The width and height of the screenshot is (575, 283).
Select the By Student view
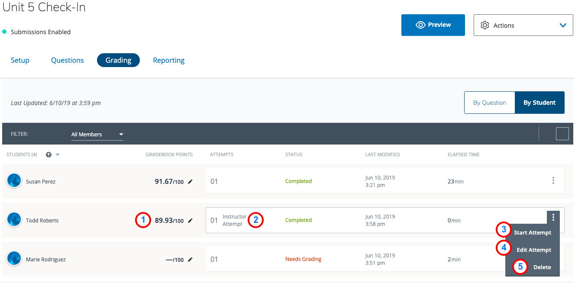tap(539, 103)
